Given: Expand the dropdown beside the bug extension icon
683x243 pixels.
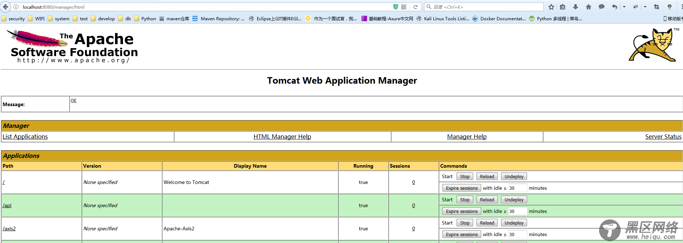Looking at the screenshot, I should click(645, 7).
